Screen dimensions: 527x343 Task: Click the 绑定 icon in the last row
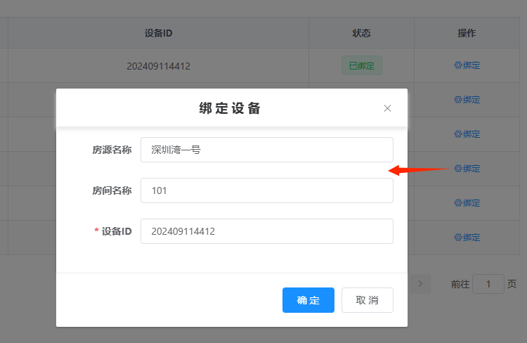[458, 238]
